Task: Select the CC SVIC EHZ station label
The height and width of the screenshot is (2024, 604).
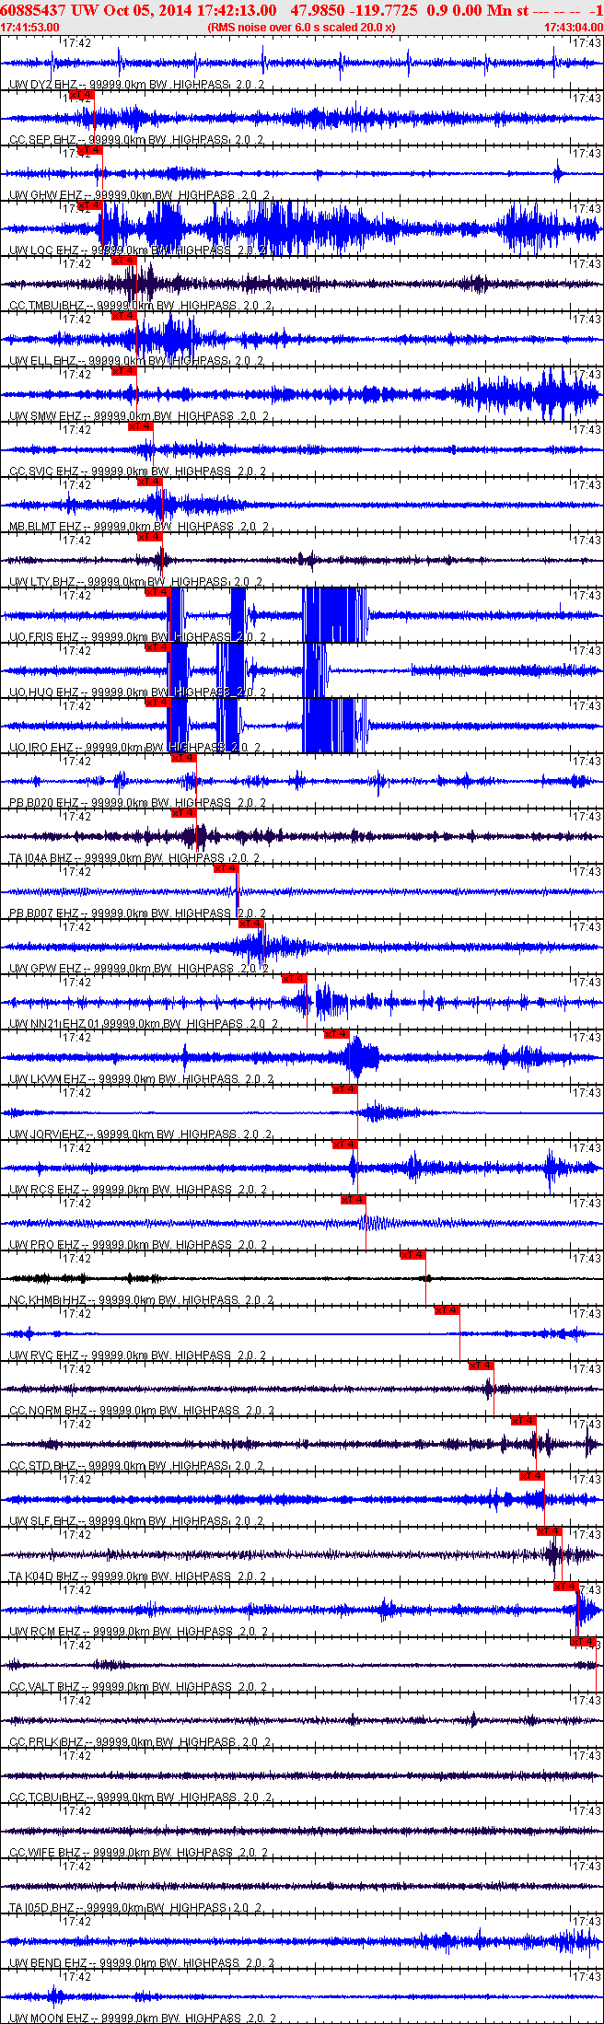Action: [x=43, y=471]
